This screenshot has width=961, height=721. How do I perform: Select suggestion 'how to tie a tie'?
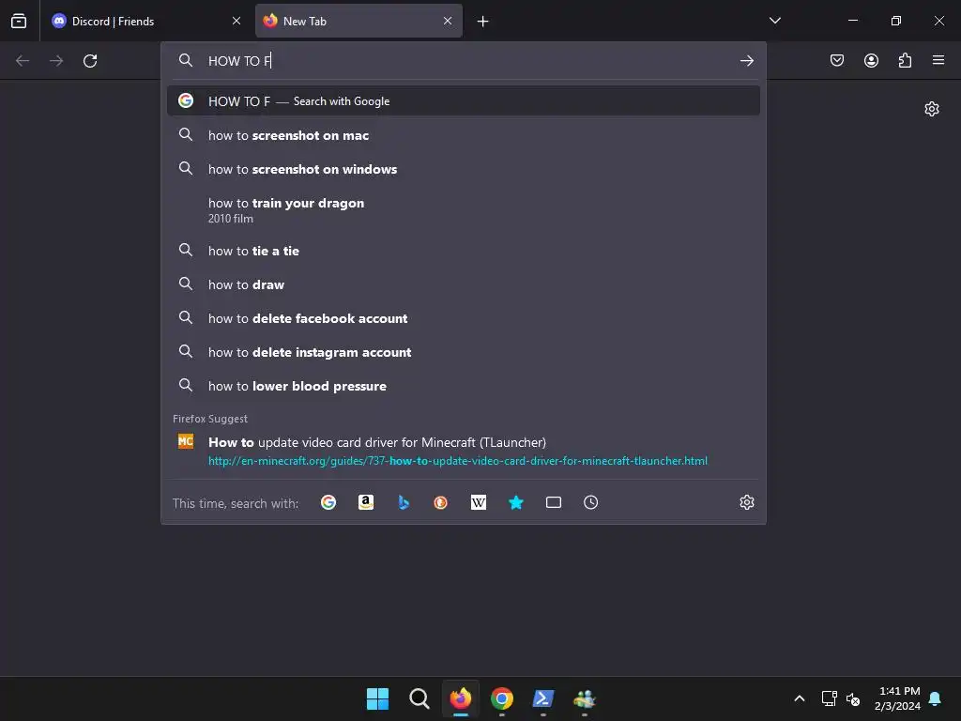[464, 250]
